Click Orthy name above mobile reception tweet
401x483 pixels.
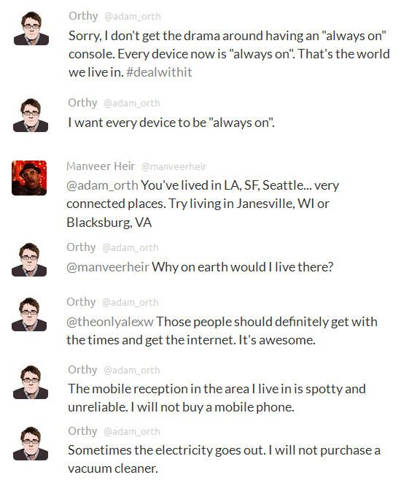click(x=82, y=370)
